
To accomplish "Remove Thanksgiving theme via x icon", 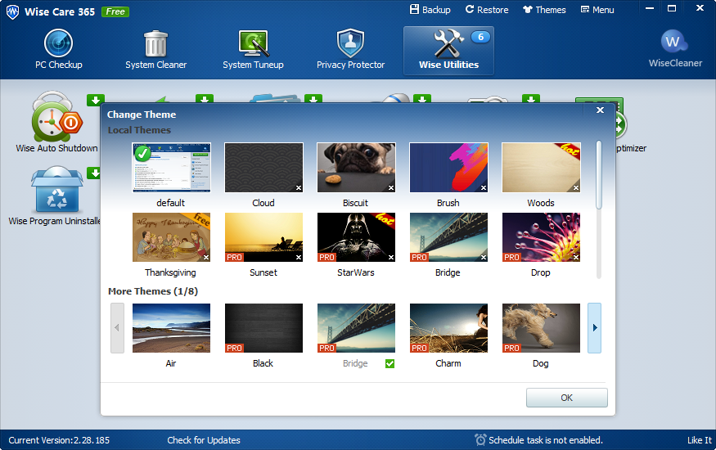I will click(x=206, y=258).
